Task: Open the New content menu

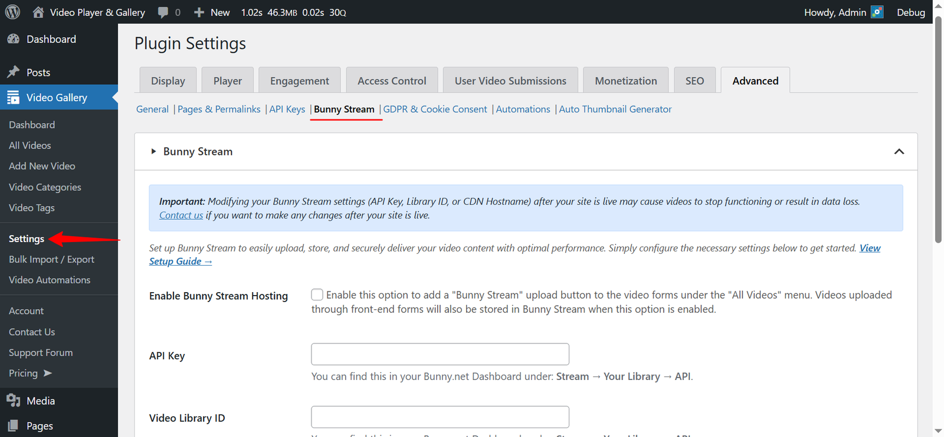Action: coord(212,12)
